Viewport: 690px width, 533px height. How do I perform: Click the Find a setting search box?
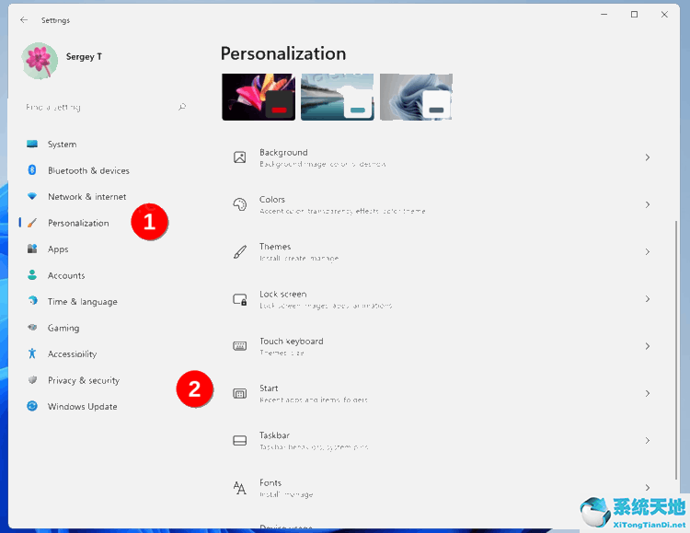[x=97, y=107]
